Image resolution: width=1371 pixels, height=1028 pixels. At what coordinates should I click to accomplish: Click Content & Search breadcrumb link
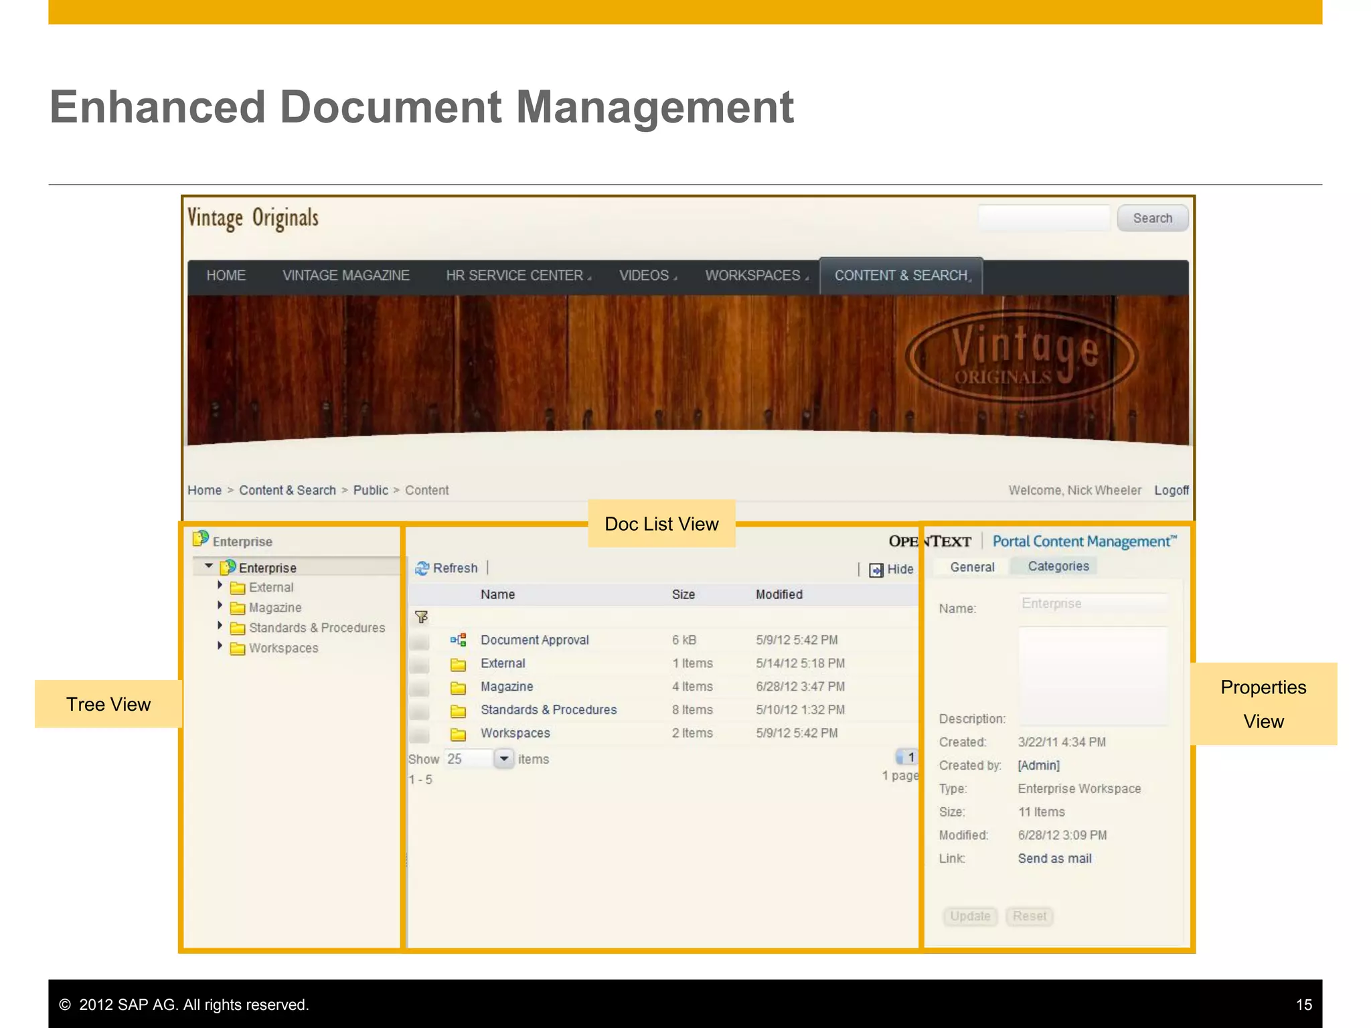coord(288,491)
